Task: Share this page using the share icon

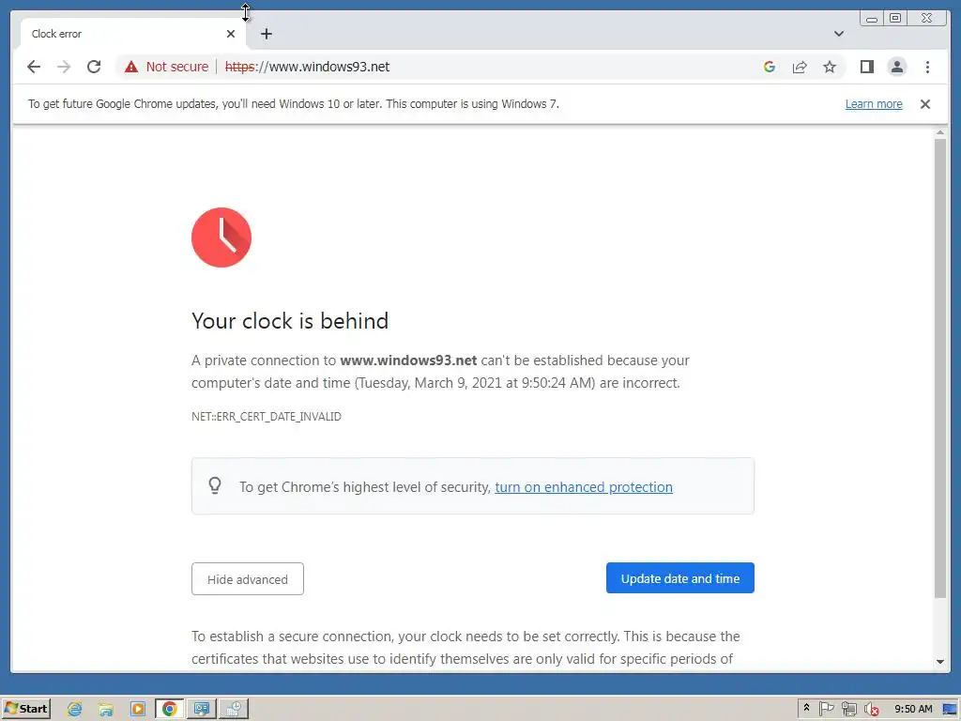Action: [800, 67]
